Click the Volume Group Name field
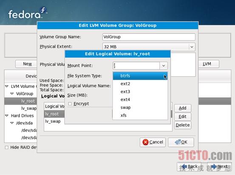Screen dimensions: 235x175 click(x=149, y=37)
